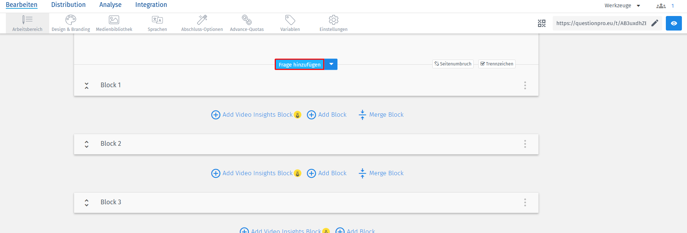Click the Frage hinzufügen button
Viewport: 687px width, 233px height.
click(x=300, y=64)
